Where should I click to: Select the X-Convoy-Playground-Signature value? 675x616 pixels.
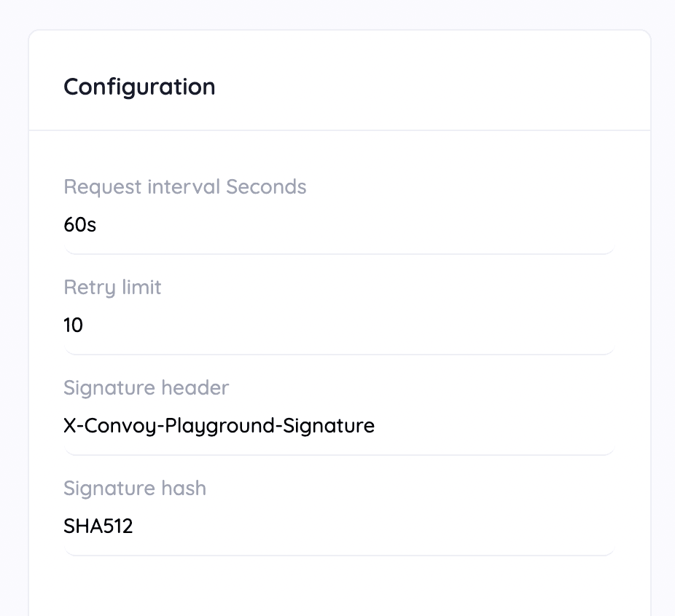coord(219,426)
